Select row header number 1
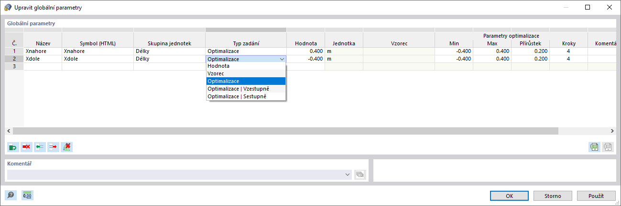 [14, 51]
